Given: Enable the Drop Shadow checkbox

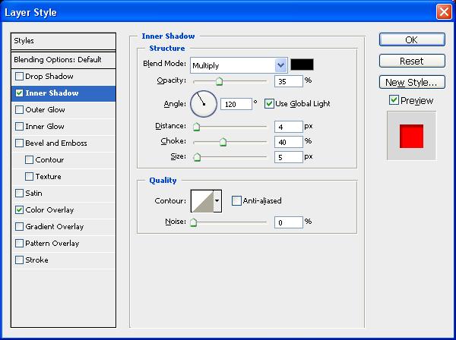Looking at the screenshot, I should (x=19, y=77).
